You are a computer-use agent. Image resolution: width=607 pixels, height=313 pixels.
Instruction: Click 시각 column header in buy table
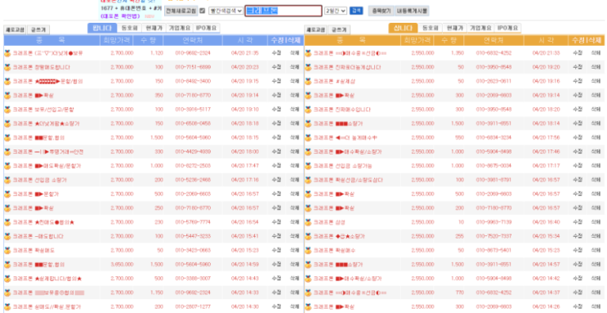pos(546,40)
